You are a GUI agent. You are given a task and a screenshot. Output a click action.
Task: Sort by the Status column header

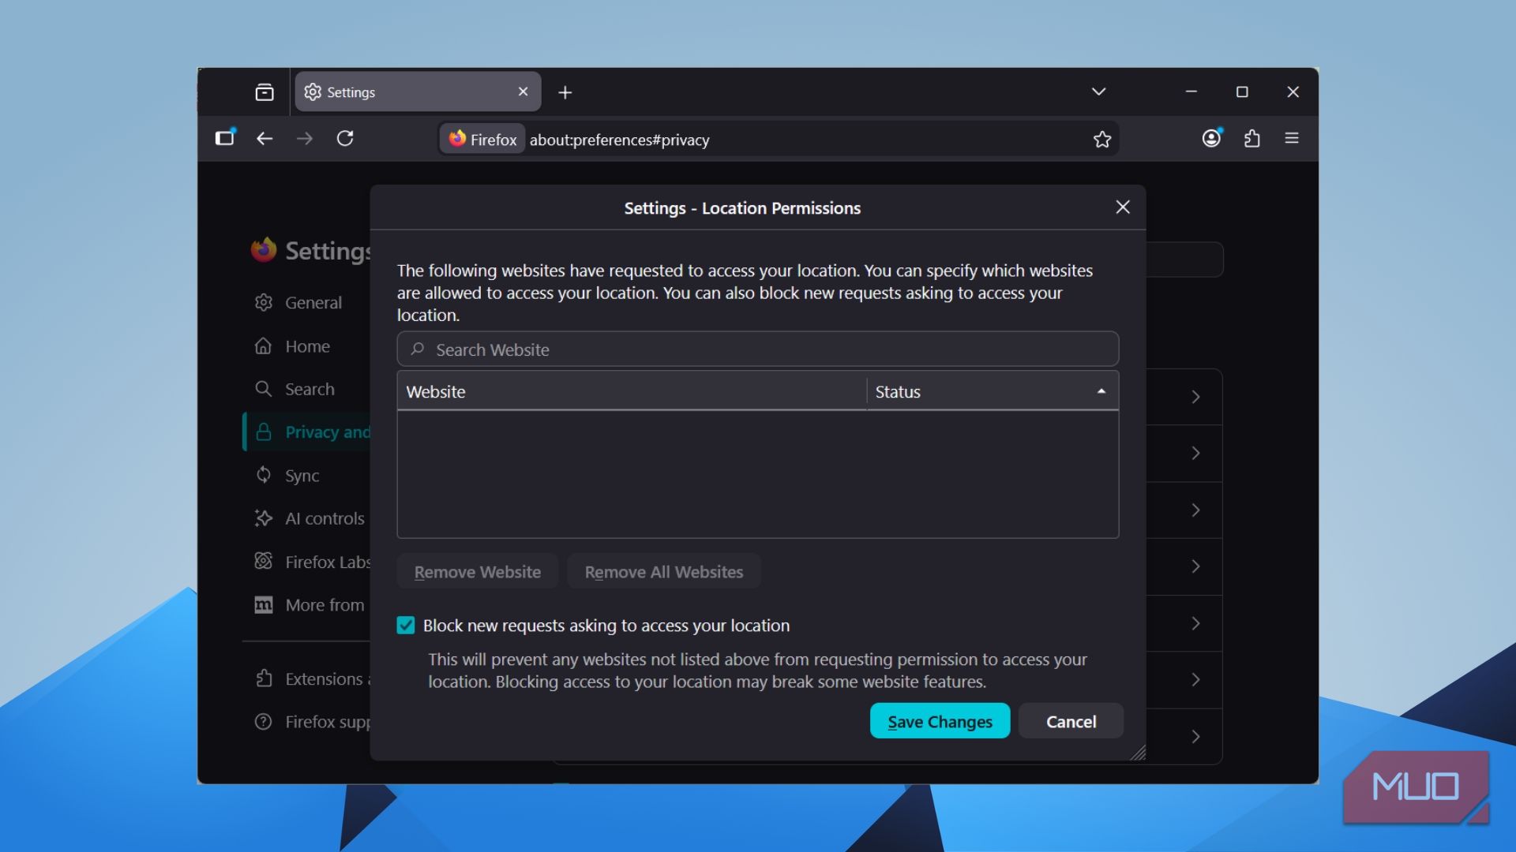(993, 391)
